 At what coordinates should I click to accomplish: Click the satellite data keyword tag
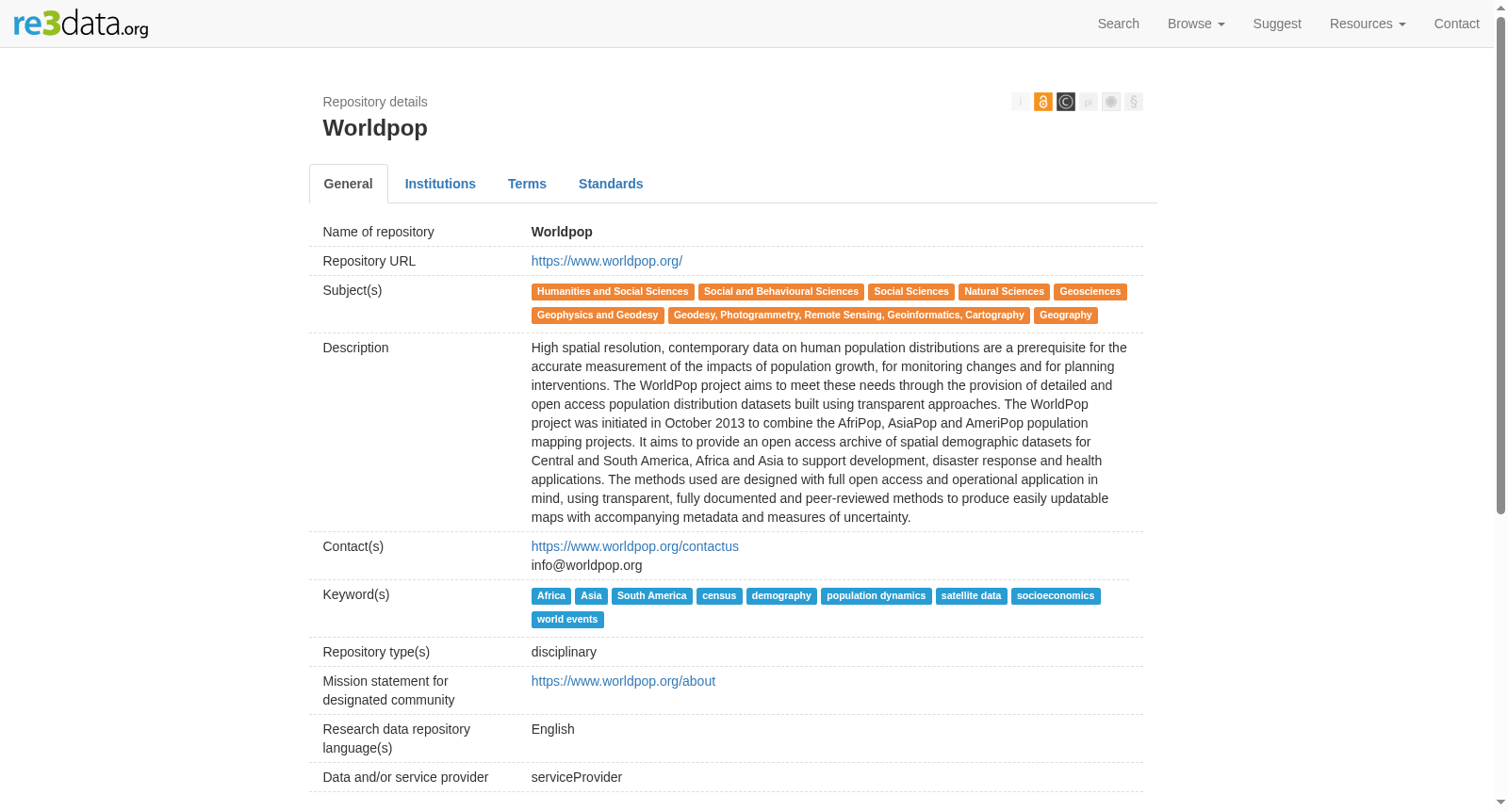pos(972,596)
